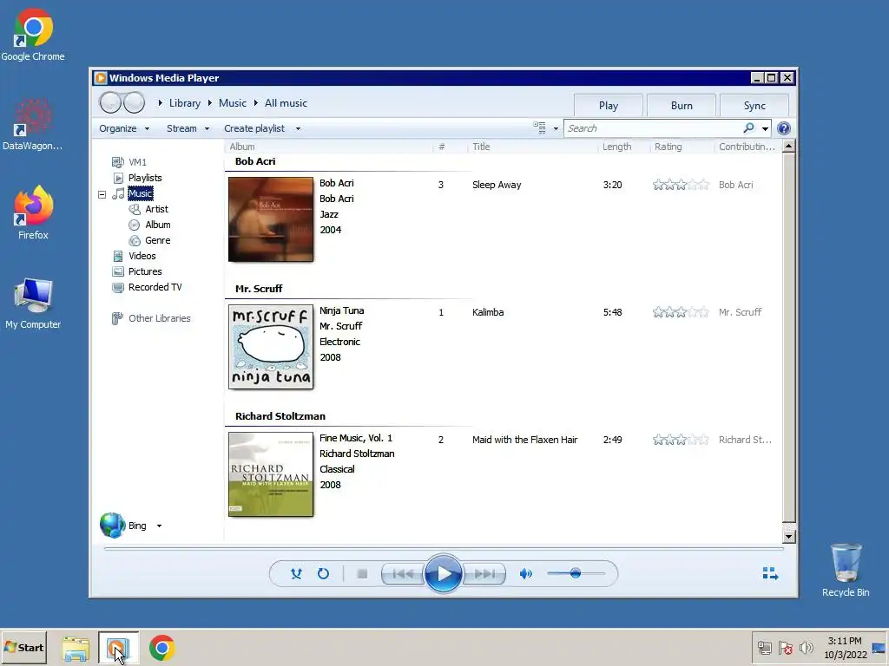Click the search magnifier icon
The width and height of the screenshot is (889, 666).
click(749, 128)
